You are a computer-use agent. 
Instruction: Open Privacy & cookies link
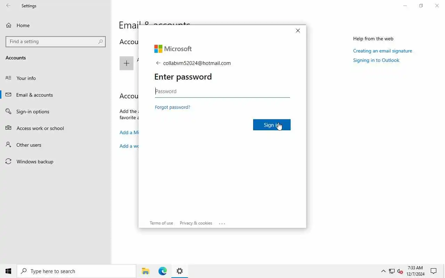coord(196,223)
